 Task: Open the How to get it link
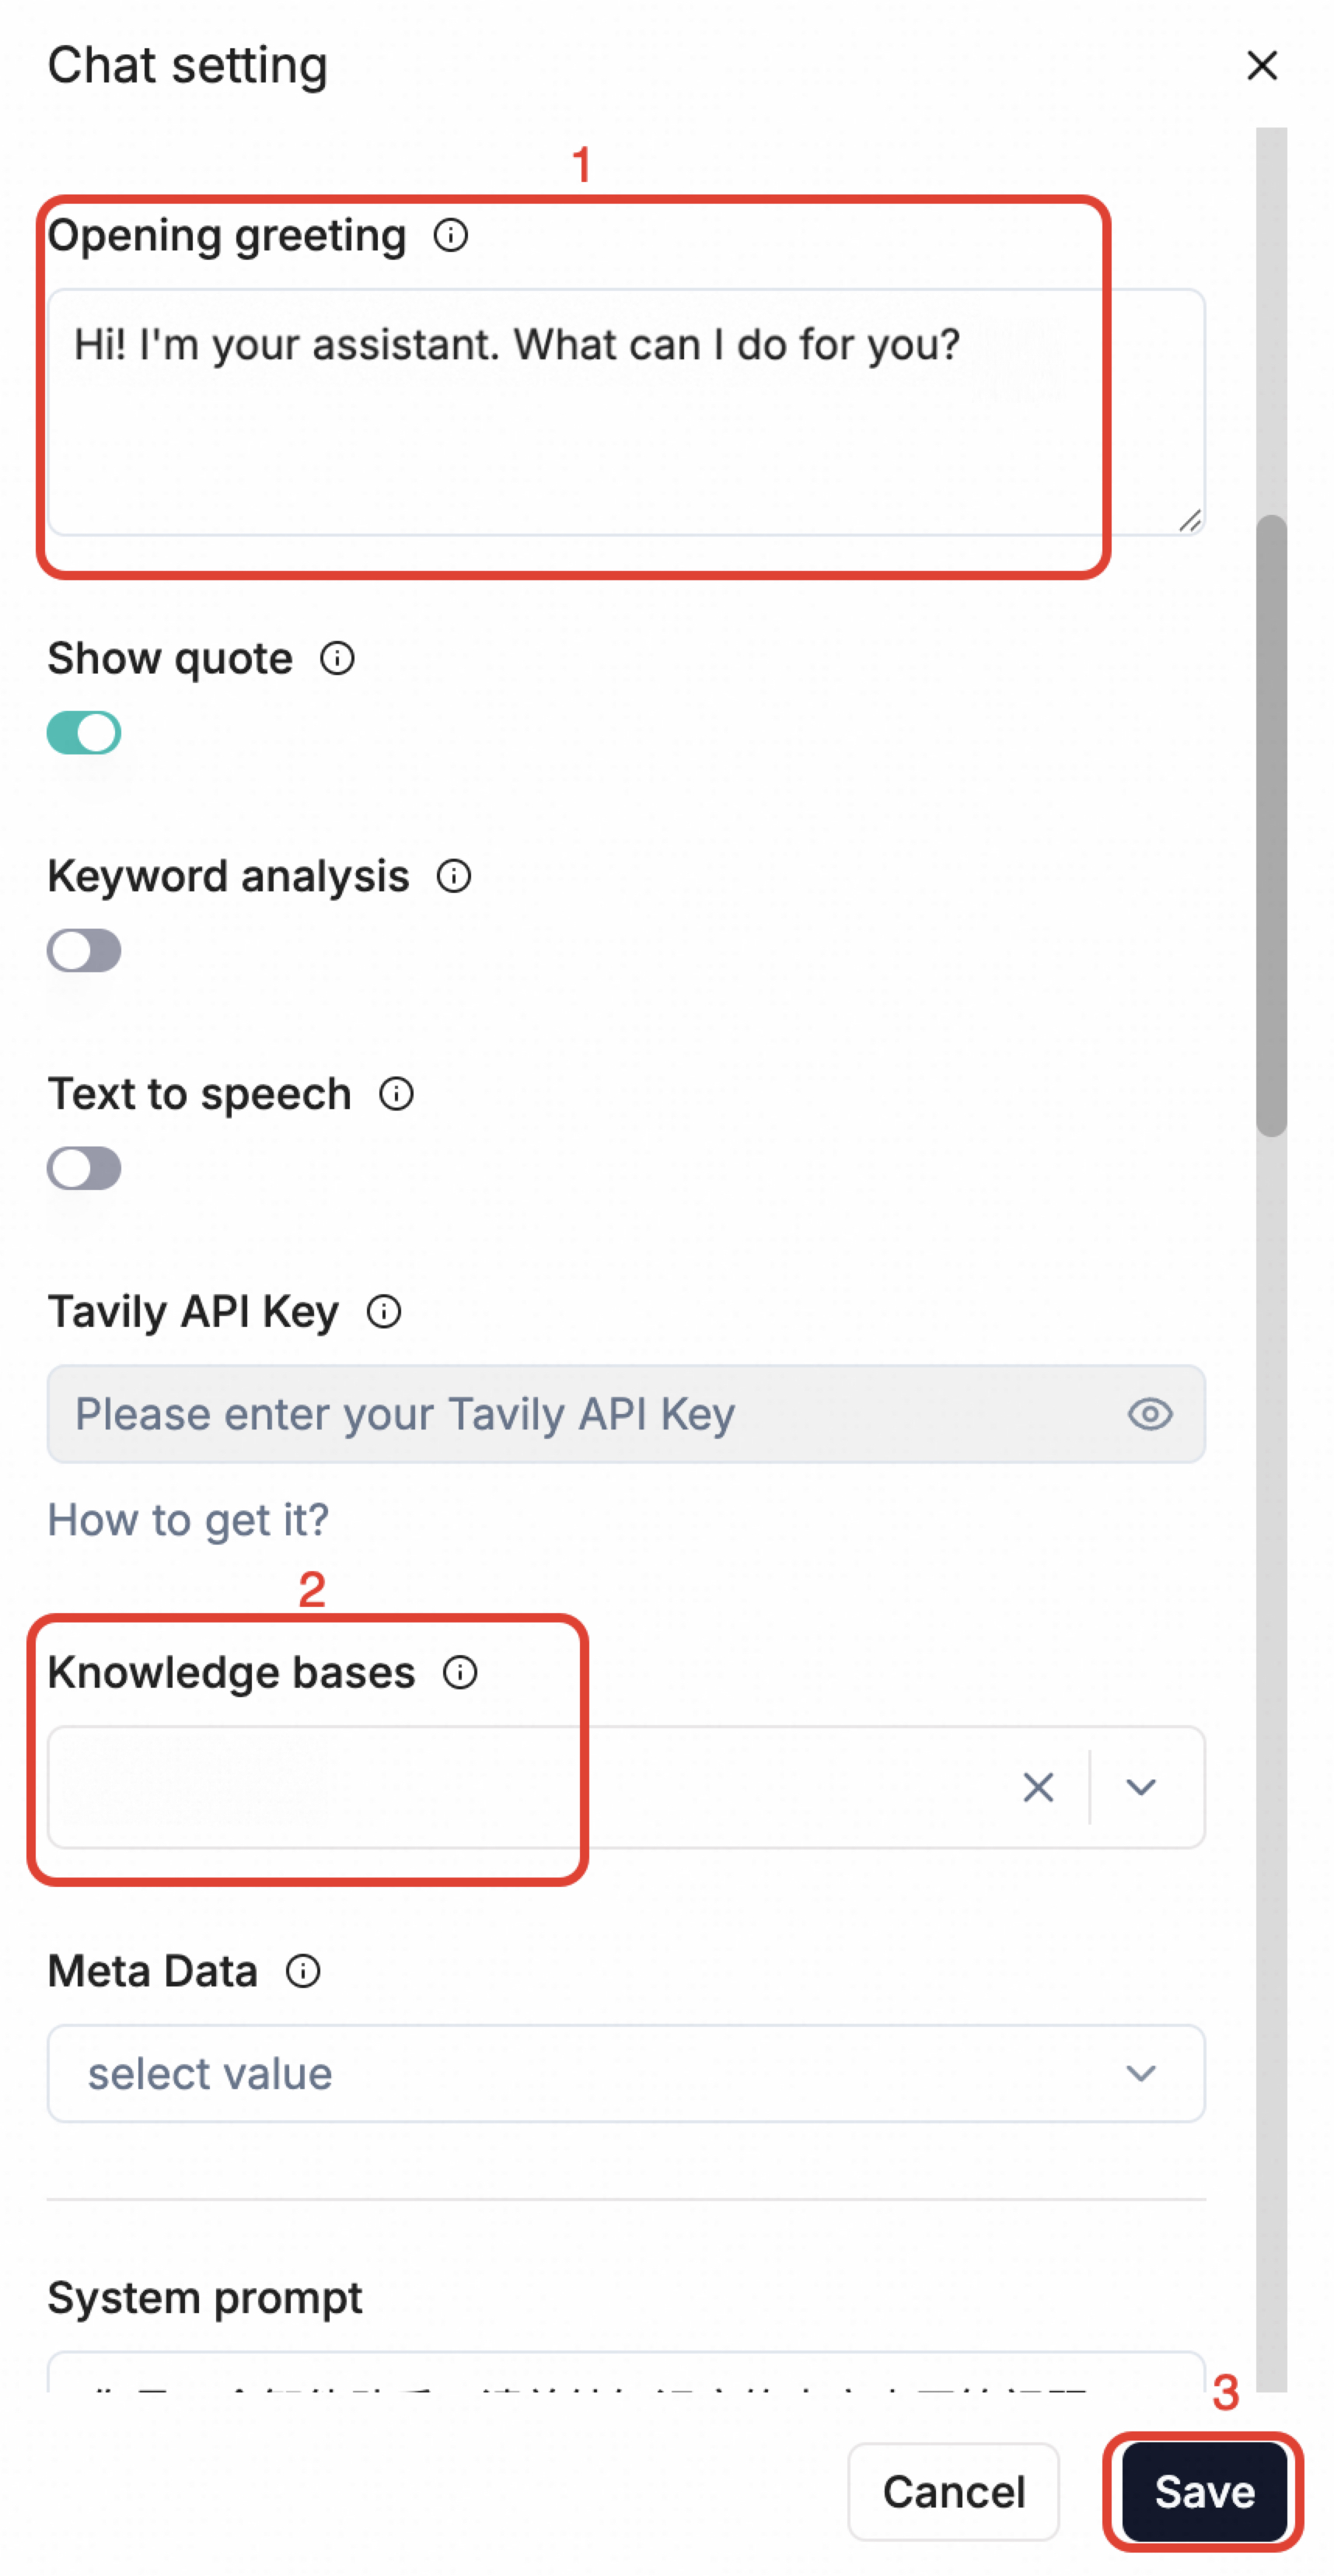(x=188, y=1521)
